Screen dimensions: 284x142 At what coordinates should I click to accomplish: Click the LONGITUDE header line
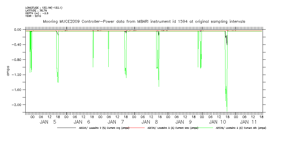tap(44, 8)
